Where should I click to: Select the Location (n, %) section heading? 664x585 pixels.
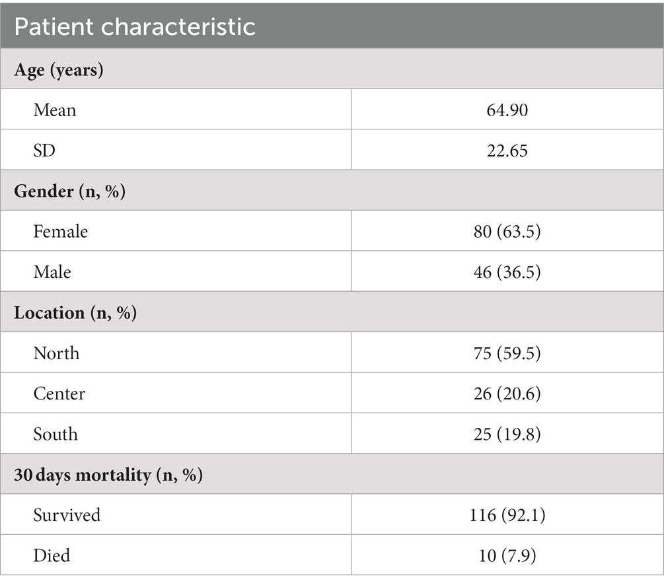pyautogui.click(x=75, y=313)
